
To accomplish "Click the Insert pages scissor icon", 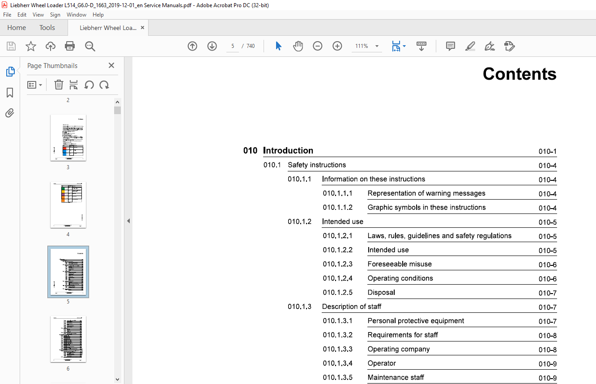I will 74,85.
